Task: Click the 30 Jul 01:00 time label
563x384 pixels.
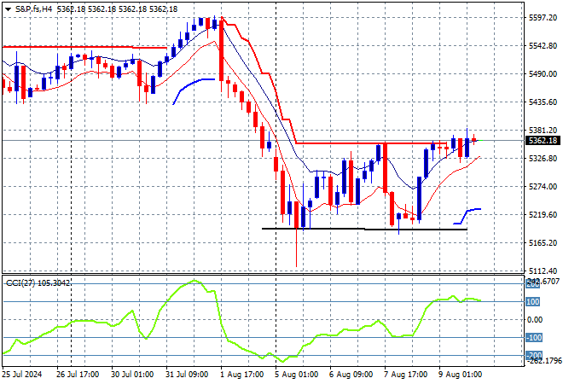Action: tap(132, 375)
